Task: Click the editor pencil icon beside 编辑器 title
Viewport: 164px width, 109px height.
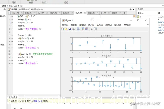Action: 9,9
